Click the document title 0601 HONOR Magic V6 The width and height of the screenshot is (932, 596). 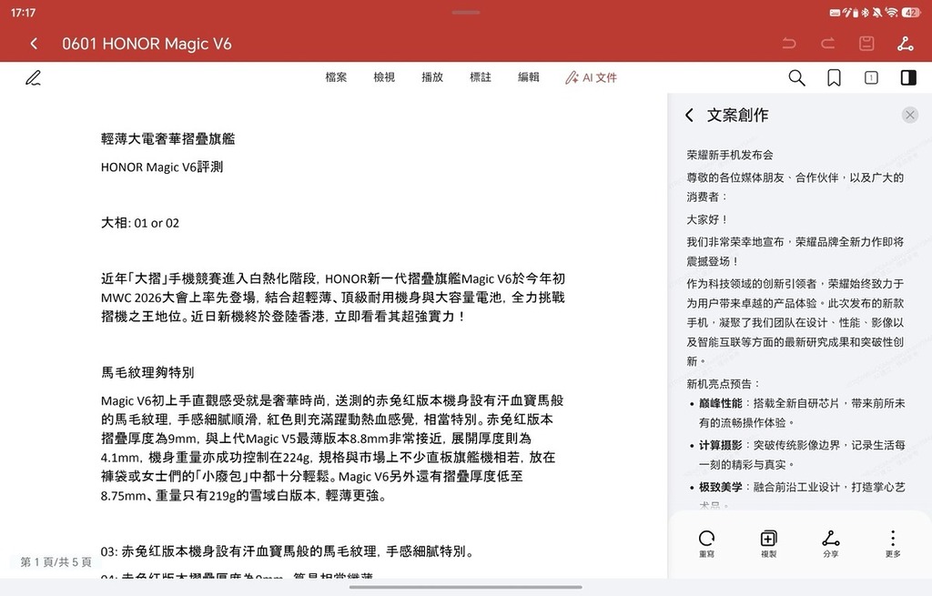(x=147, y=44)
